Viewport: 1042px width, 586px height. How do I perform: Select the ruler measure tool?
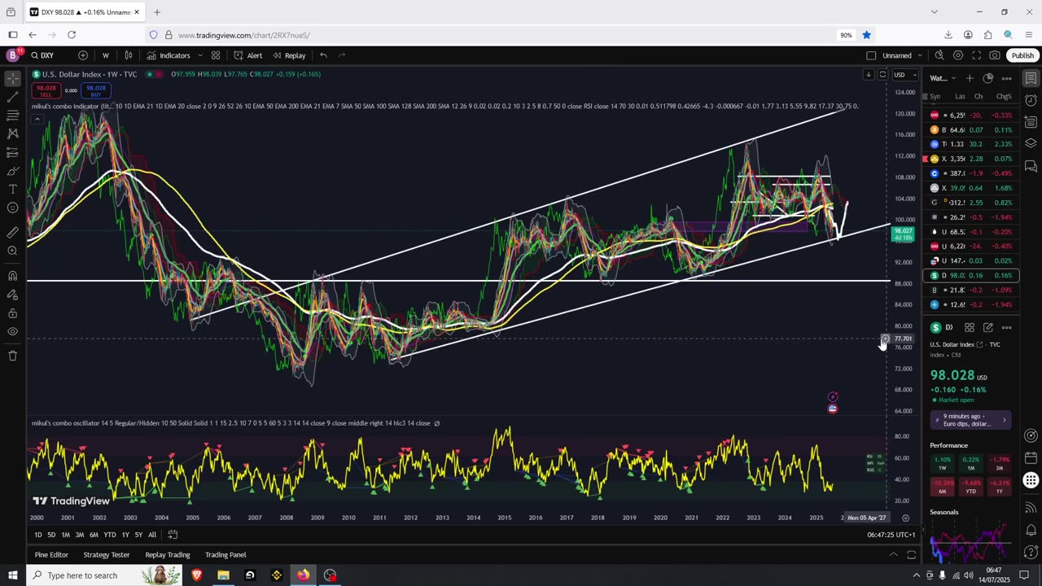[12, 232]
